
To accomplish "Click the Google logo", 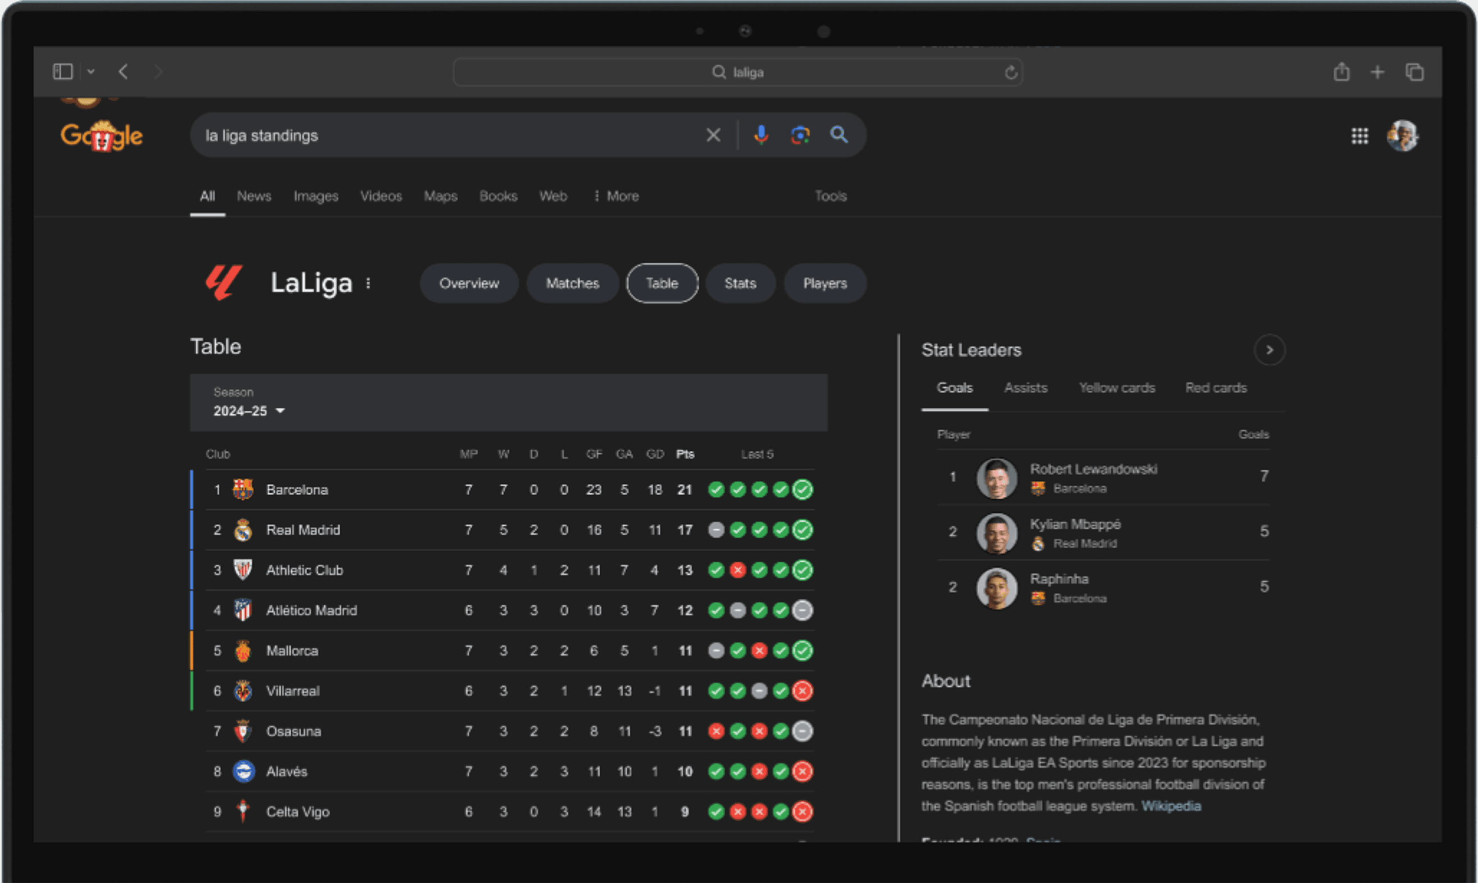I will [x=102, y=136].
